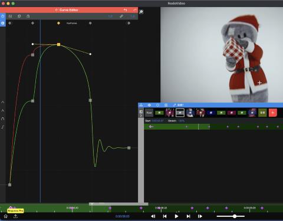
Task: Click the paste clipboard icon in curve toolbar
Action: (x=28, y=17)
